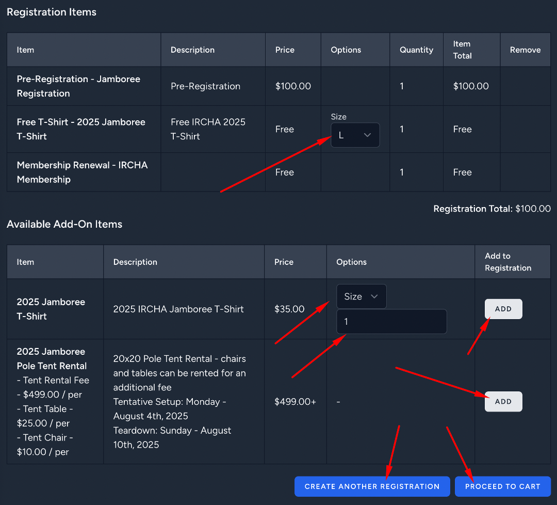Open the Size dropdown for the $35.00 T-shirt add-on
Screen dimensions: 557x505
(361, 296)
